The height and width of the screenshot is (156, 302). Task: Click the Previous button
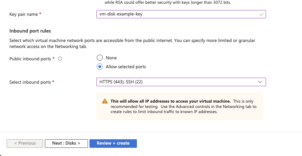coord(25,143)
